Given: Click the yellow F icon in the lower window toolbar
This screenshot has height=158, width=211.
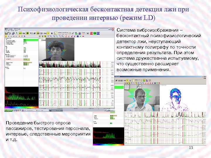Looking at the screenshot, I should [x=127, y=81].
